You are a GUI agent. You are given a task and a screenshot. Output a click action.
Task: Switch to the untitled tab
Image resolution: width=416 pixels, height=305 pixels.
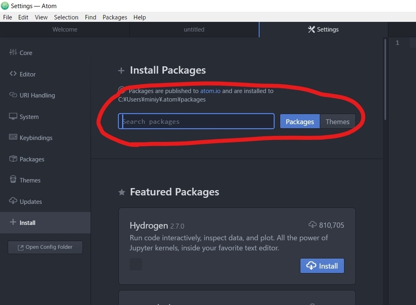[194, 29]
